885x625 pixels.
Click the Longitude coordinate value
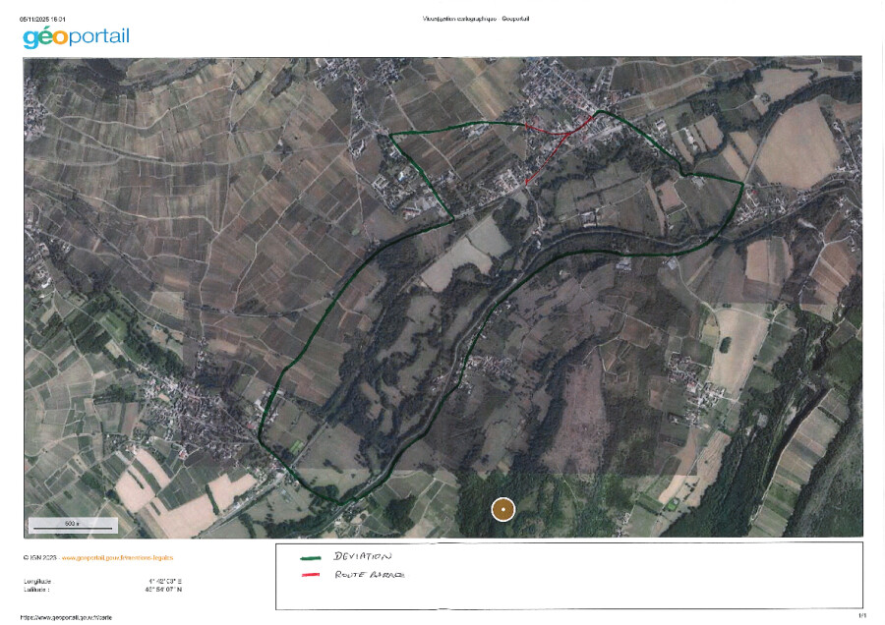tap(163, 582)
